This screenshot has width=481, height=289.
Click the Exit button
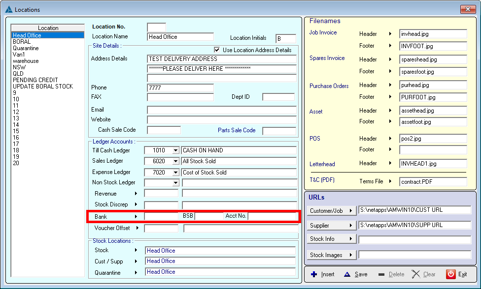pos(457,274)
